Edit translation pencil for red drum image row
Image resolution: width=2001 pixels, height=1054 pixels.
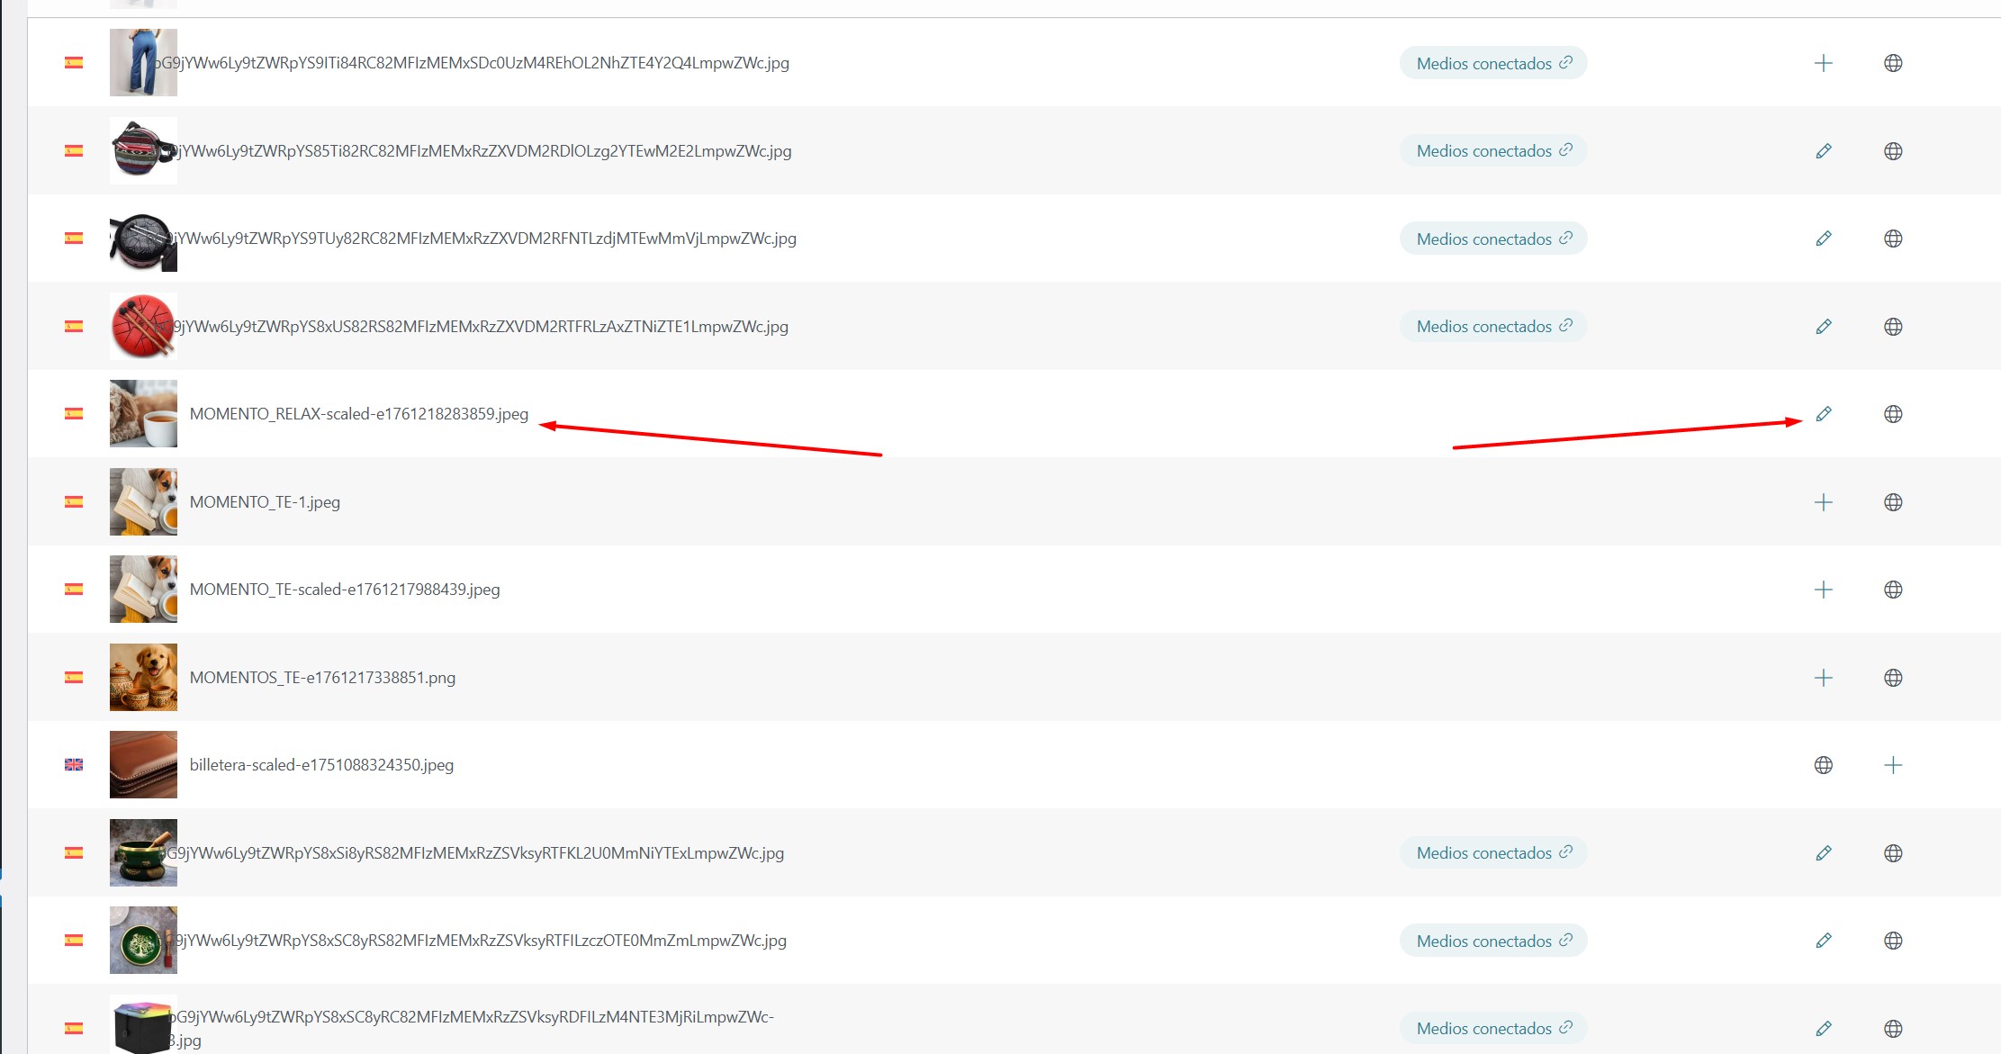tap(1823, 327)
